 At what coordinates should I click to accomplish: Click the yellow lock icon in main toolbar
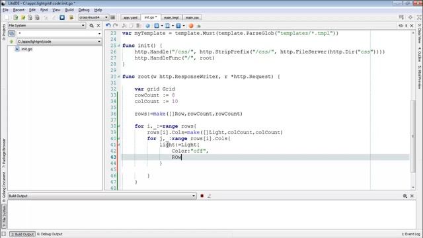71,18
